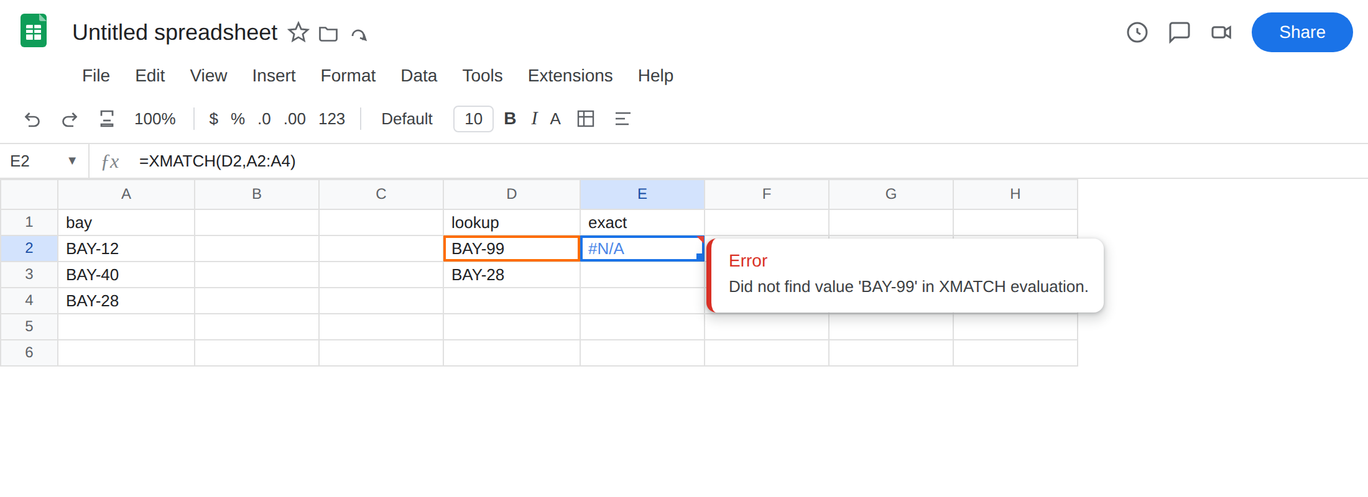Open more number formats 123
The height and width of the screenshot is (497, 1368).
pyautogui.click(x=331, y=119)
